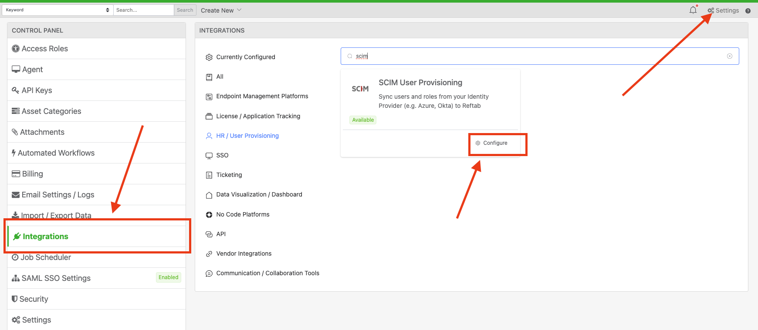Select Data Visualization / Dashboard category
This screenshot has height=330, width=758.
259,194
